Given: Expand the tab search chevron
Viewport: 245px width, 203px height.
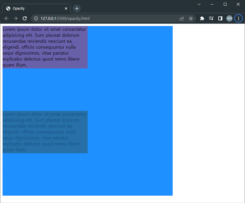Looking at the screenshot, I should tap(199, 4).
